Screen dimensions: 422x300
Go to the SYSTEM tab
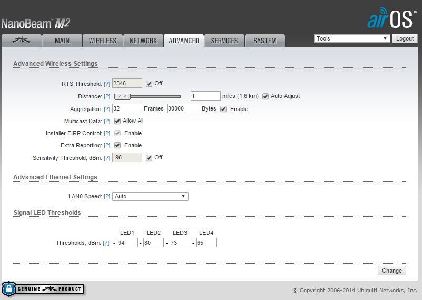(x=264, y=41)
